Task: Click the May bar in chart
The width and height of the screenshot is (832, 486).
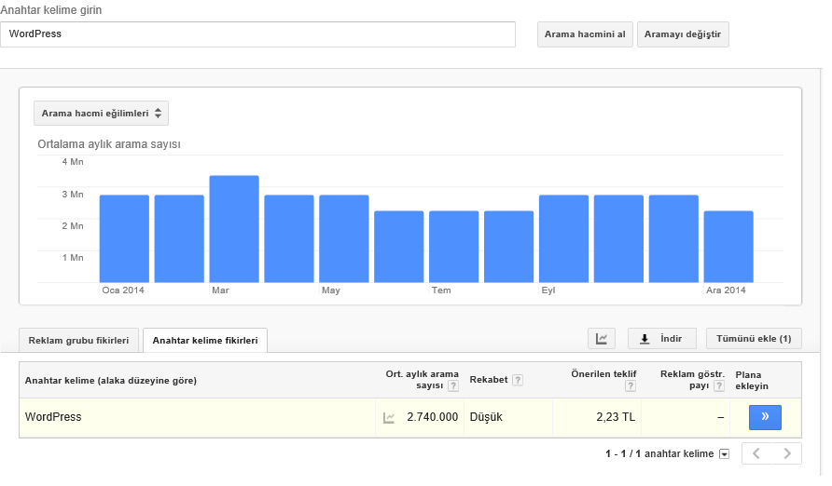Action: [x=344, y=238]
